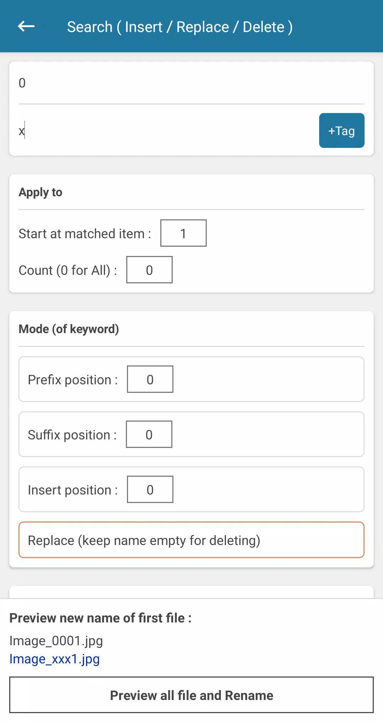Tap the new name preview Image_xxx1.jpg
The height and width of the screenshot is (722, 383).
(55, 659)
